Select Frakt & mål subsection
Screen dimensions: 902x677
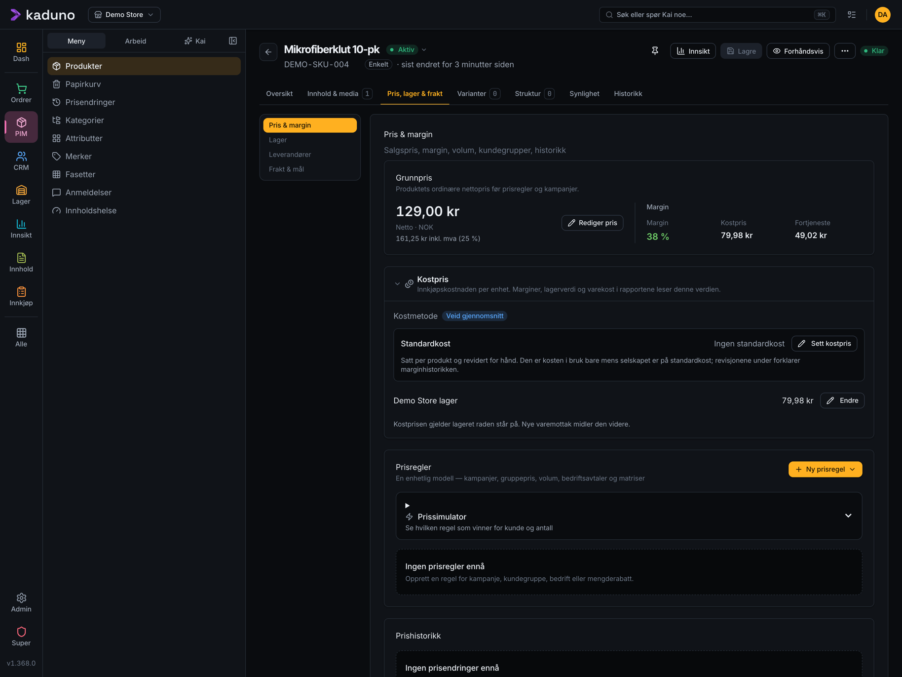[310, 169]
